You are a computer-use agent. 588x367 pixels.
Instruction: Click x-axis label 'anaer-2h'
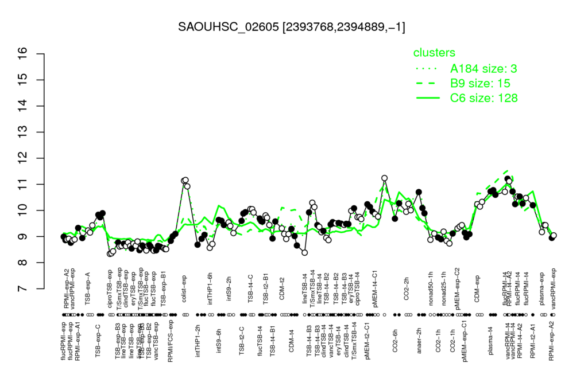point(419,341)
